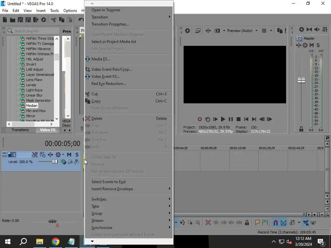Open Preview (Auto) quality dropdown
Viewport: 331px width, 248px height.
pyautogui.click(x=242, y=31)
